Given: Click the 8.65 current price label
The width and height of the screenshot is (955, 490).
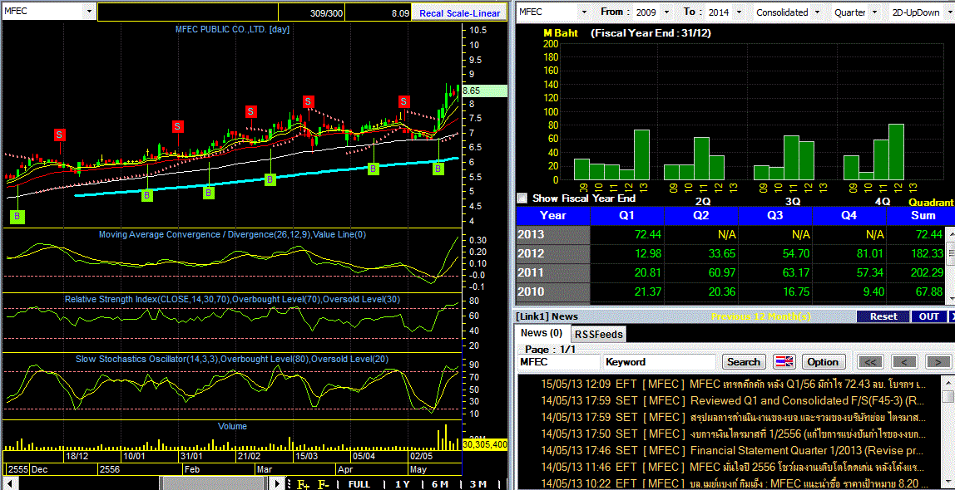Looking at the screenshot, I should point(484,91).
